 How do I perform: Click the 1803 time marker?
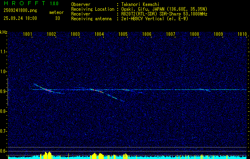[x=75, y=34]
